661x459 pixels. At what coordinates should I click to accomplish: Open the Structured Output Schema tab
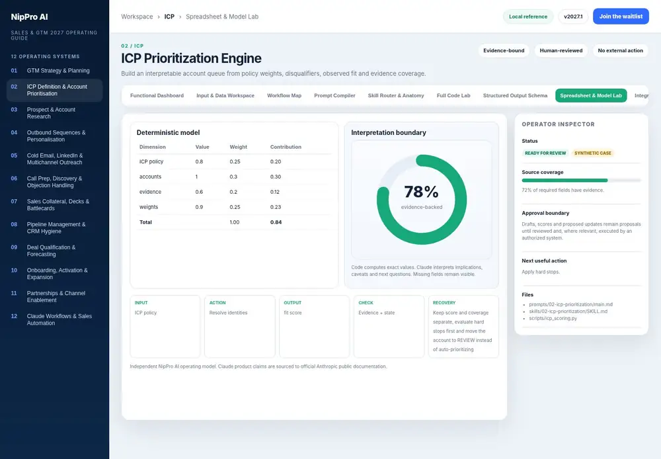515,95
